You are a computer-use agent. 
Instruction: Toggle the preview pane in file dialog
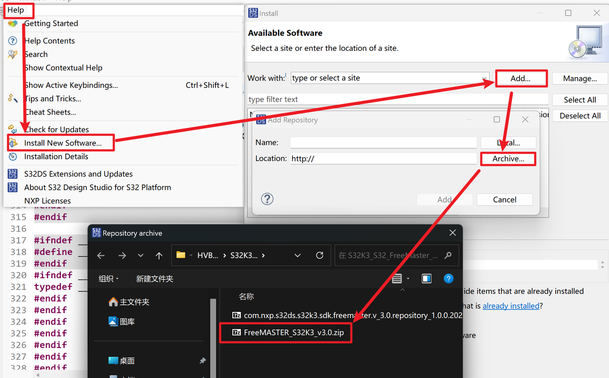(426, 279)
